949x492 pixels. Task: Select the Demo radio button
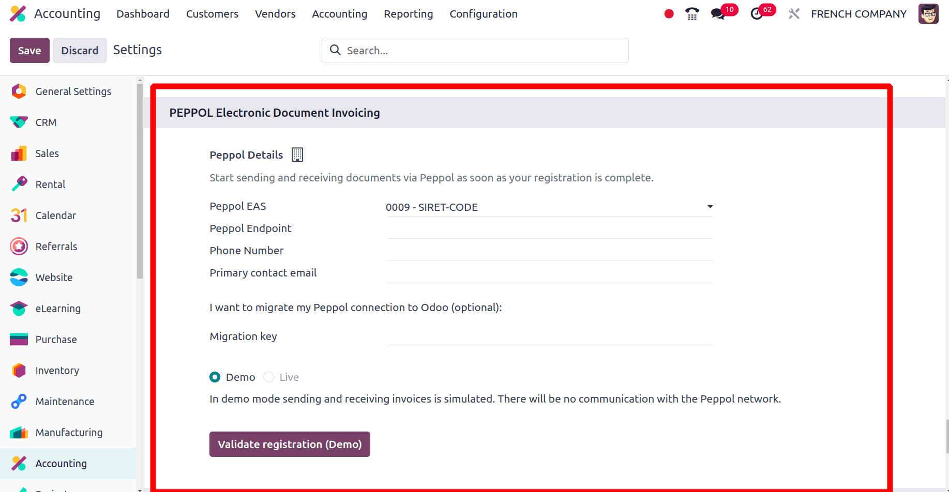[215, 377]
